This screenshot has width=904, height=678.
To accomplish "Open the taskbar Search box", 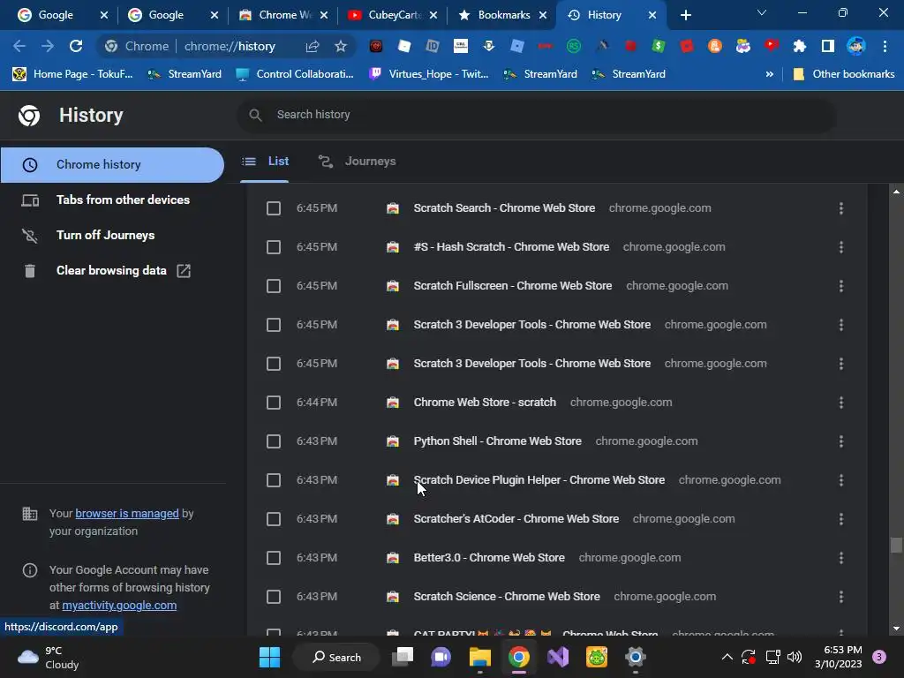I will [336, 657].
